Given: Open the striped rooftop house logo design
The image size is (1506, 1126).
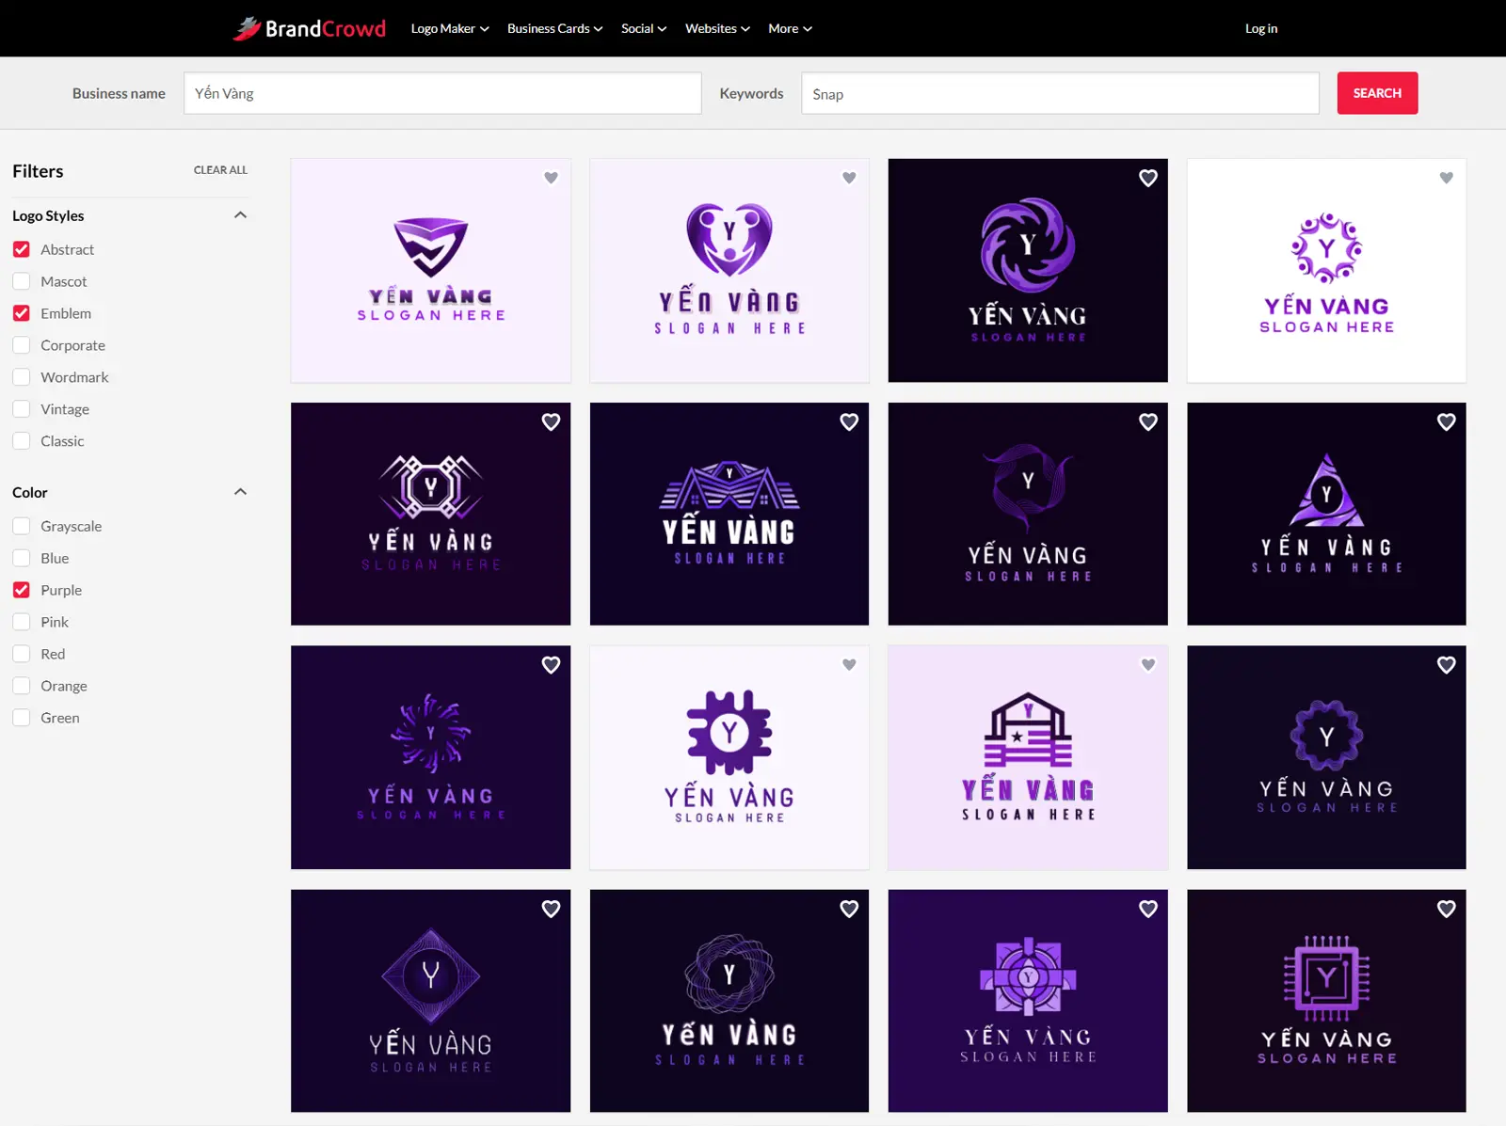Looking at the screenshot, I should click(x=729, y=515).
